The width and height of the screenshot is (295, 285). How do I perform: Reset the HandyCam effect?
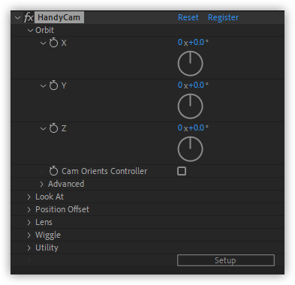click(188, 17)
